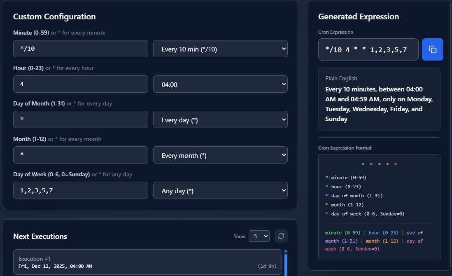
Task: Refresh the Next Executions list
Action: coord(281,236)
